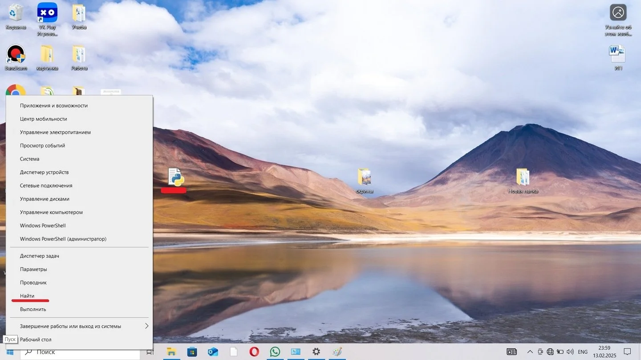Image resolution: width=641 pixels, height=360 pixels.
Task: Open the volume speaker control in tray
Action: click(571, 352)
